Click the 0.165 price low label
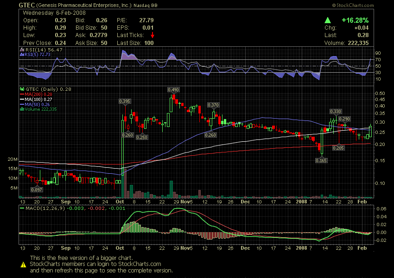The height and width of the screenshot is (278, 394). 321,160
